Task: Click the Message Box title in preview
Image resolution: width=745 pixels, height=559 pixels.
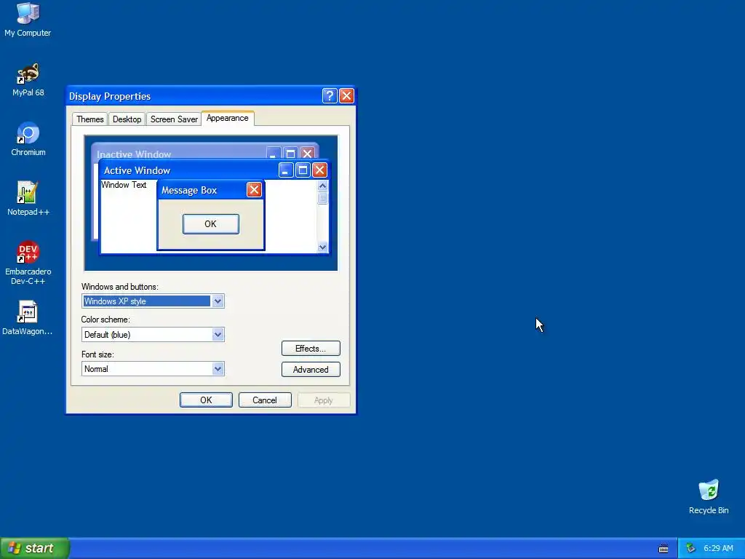Action: (x=189, y=190)
